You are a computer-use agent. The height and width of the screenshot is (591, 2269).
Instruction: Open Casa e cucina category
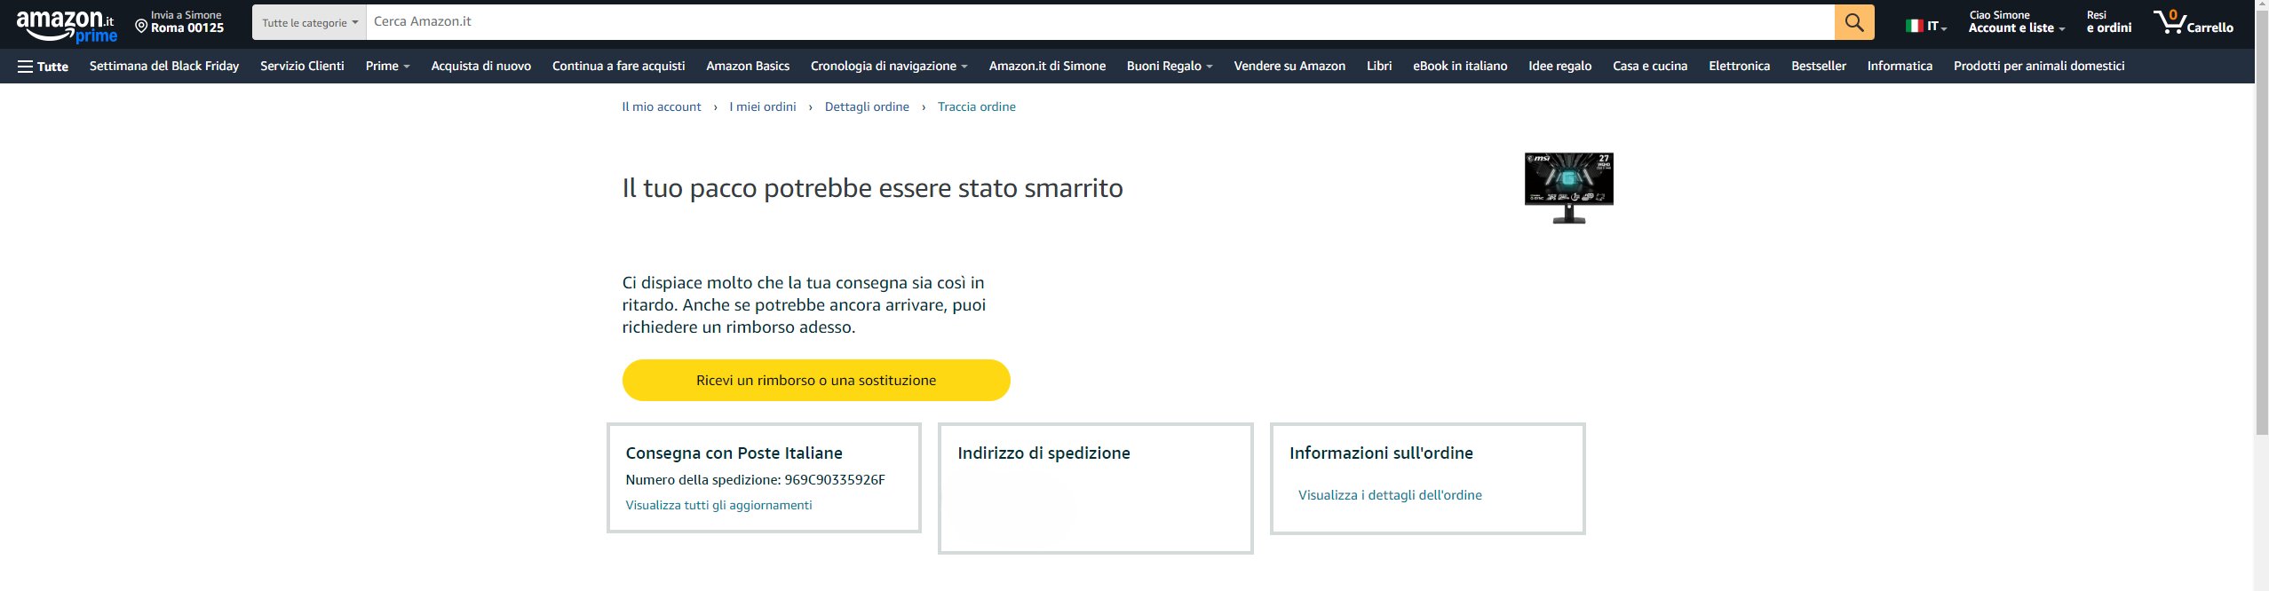1650,66
